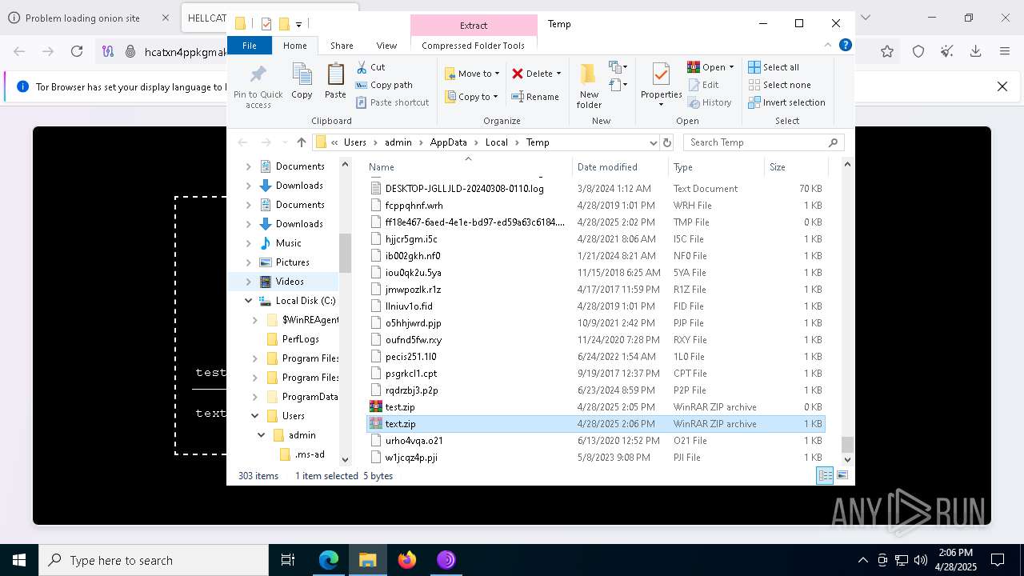1024x576 pixels.
Task: Collapse the Users tree folder
Action: point(254,416)
